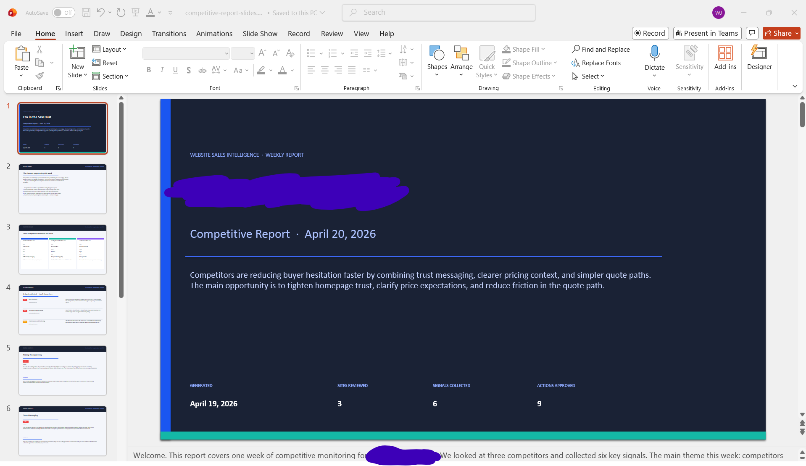This screenshot has height=466, width=806.
Task: Click the New Slide icon
Action: pos(77,53)
